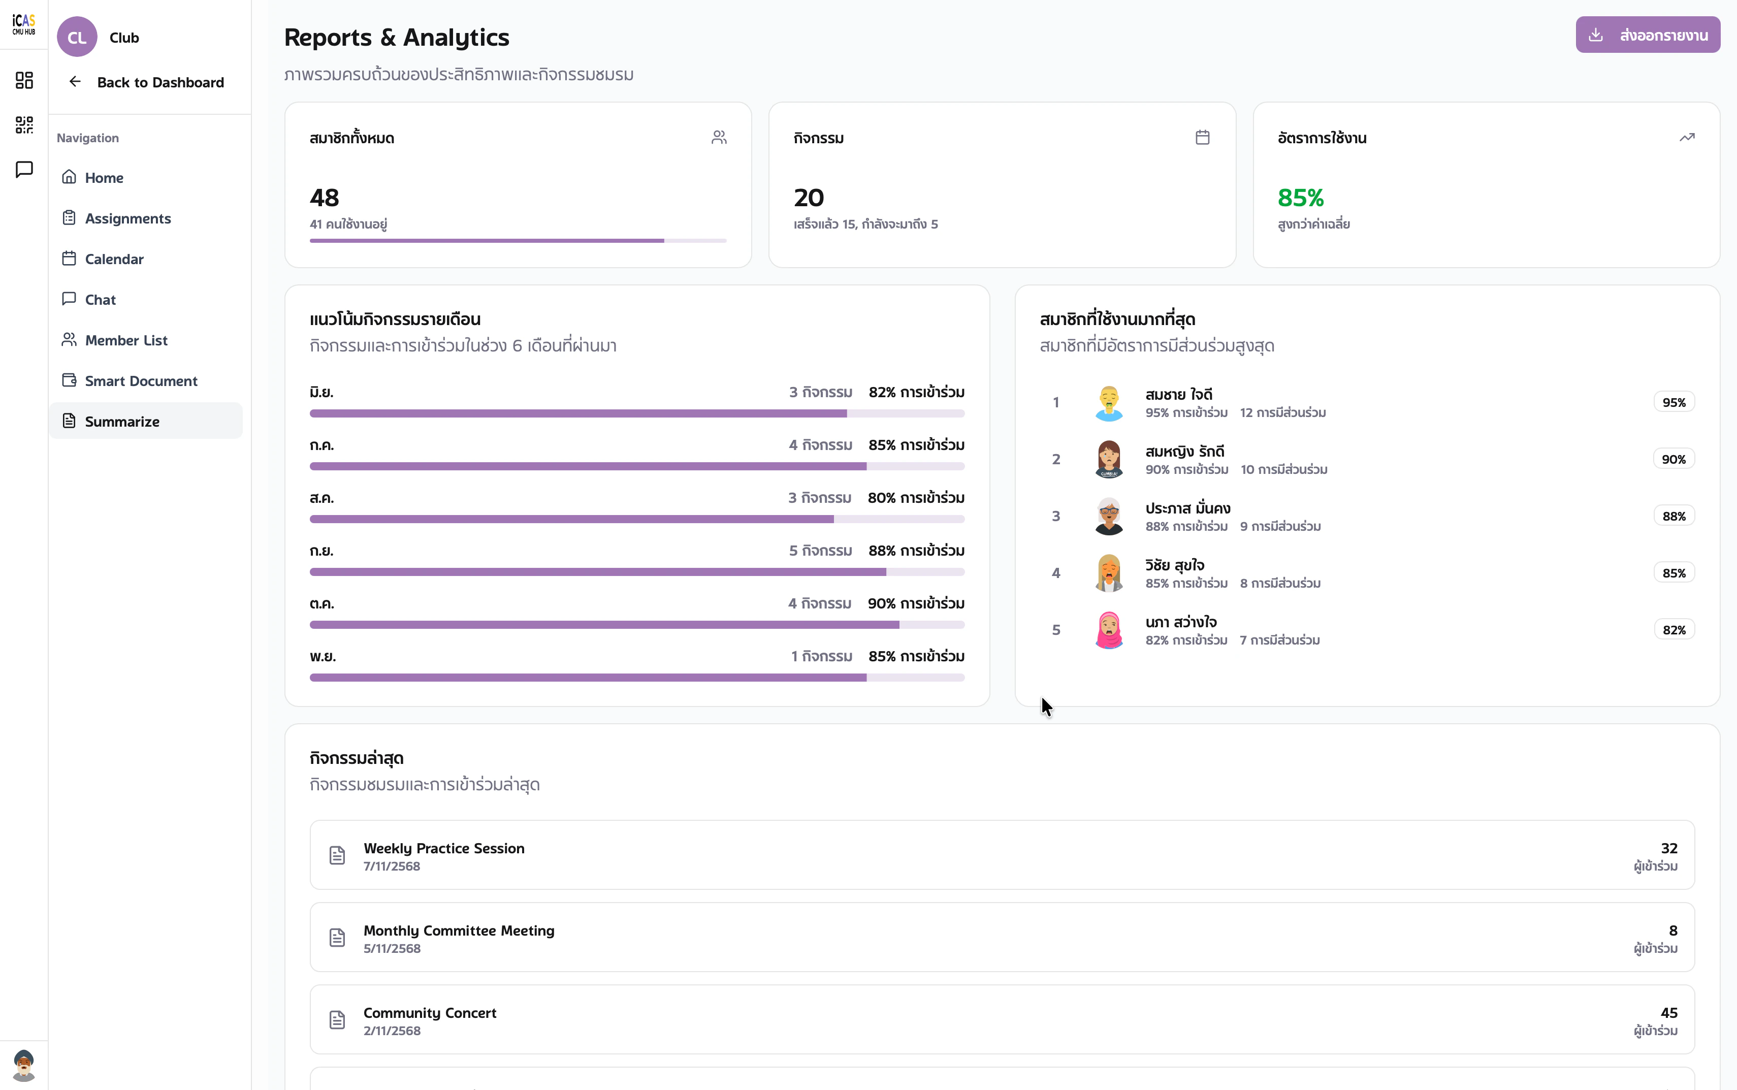This screenshot has width=1737, height=1090.
Task: Click the 95% badge for สมชาย ใจดี
Action: point(1674,402)
